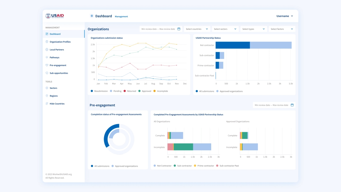Image resolution: width=341 pixels, height=192 pixels.
Task: Click the Hide Countries link
Action: [57, 104]
